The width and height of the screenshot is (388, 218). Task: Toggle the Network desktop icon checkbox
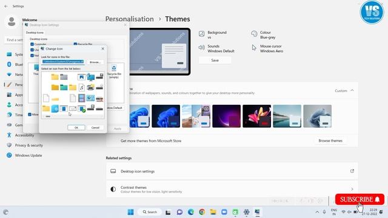(32, 56)
